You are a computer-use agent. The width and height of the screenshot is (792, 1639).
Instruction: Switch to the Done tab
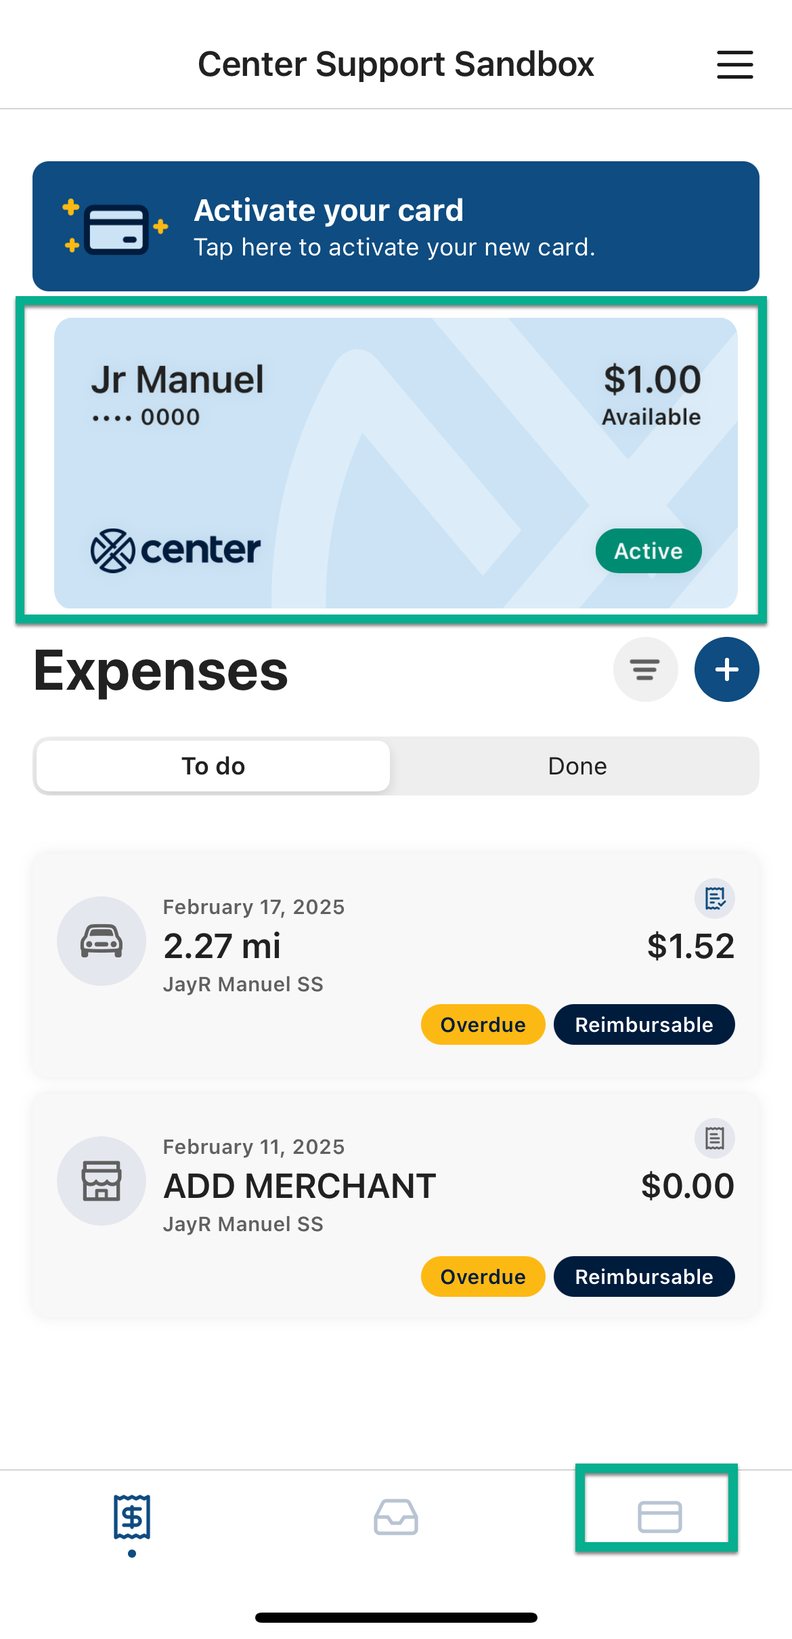[x=577, y=766]
